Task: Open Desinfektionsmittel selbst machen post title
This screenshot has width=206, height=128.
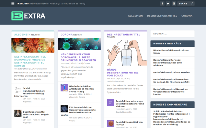Action: pos(36,114)
